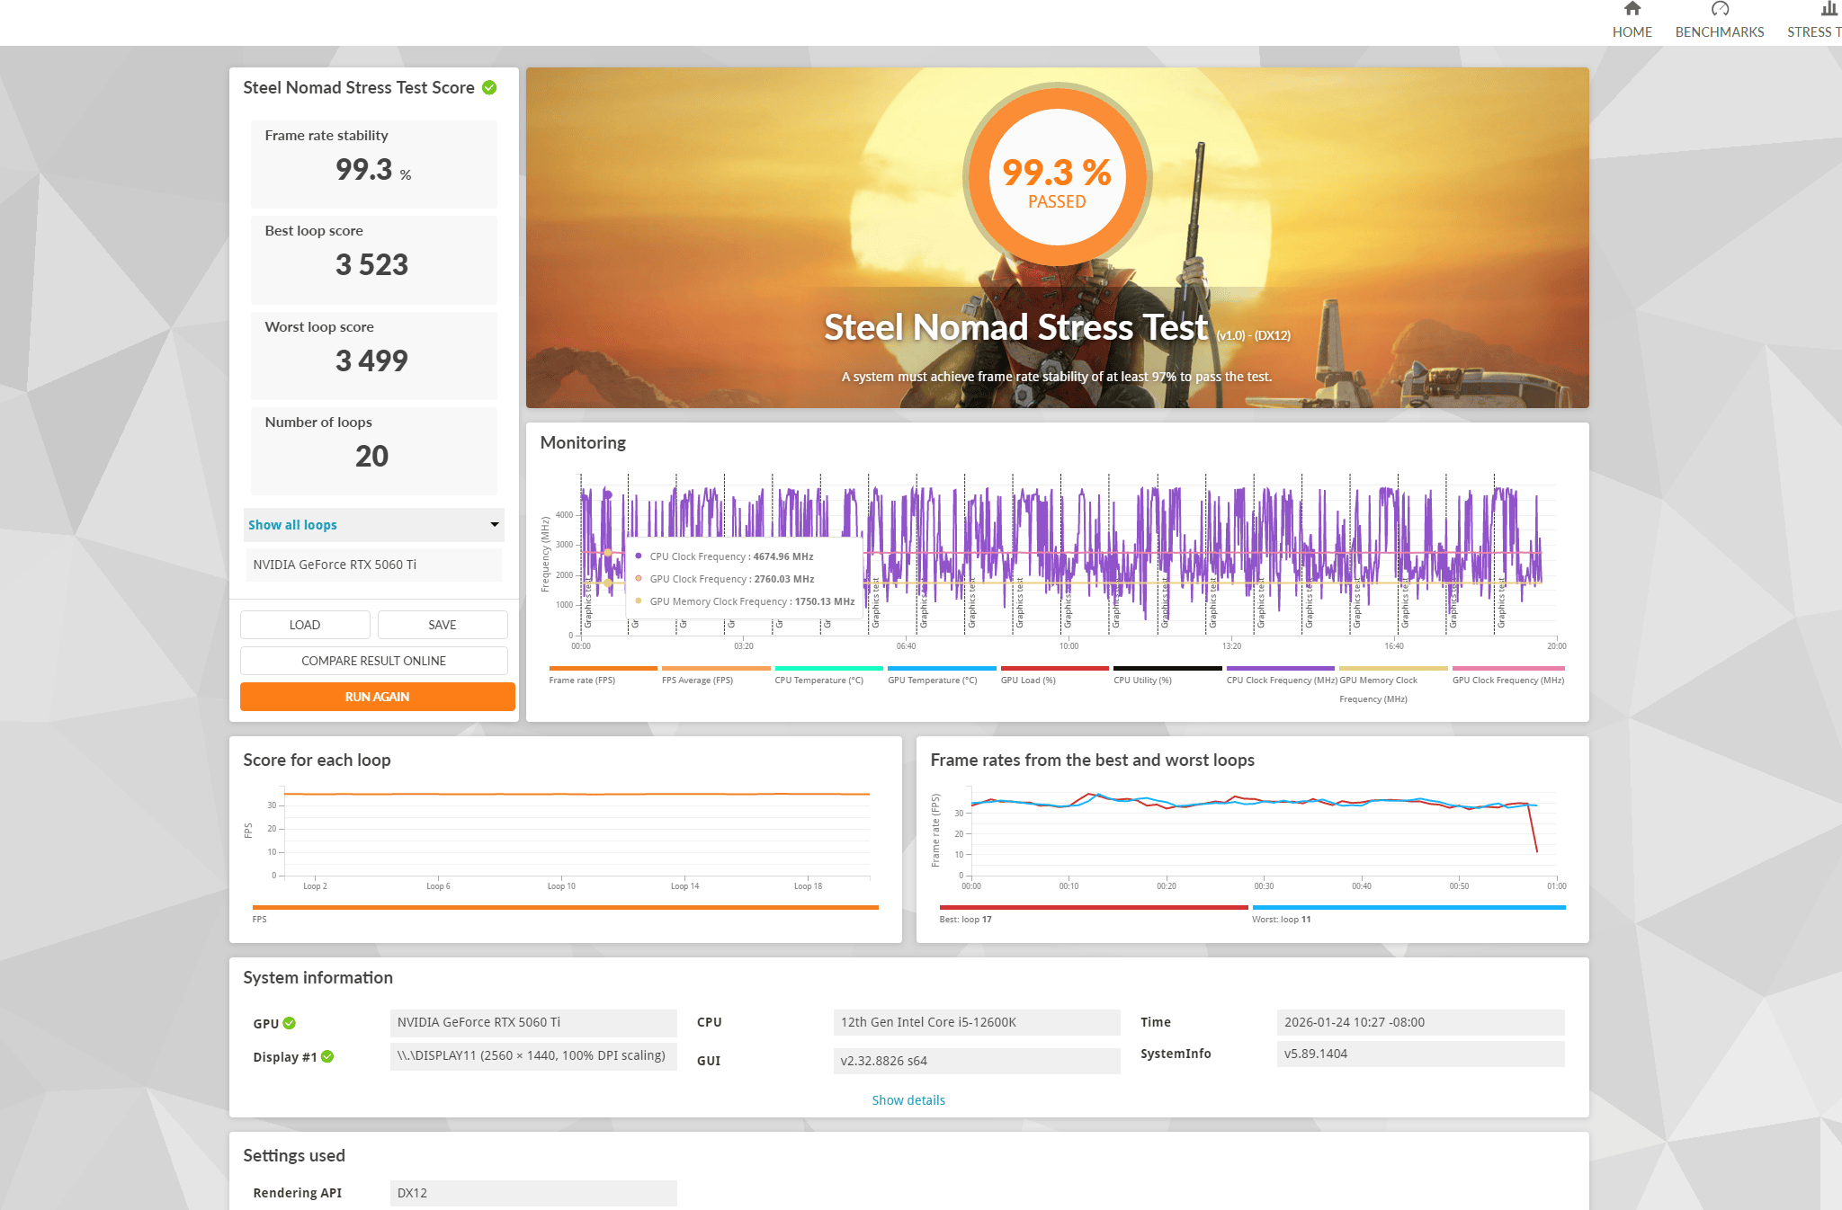Open the BENCHMARKS tab
The image size is (1842, 1210).
(1720, 21)
